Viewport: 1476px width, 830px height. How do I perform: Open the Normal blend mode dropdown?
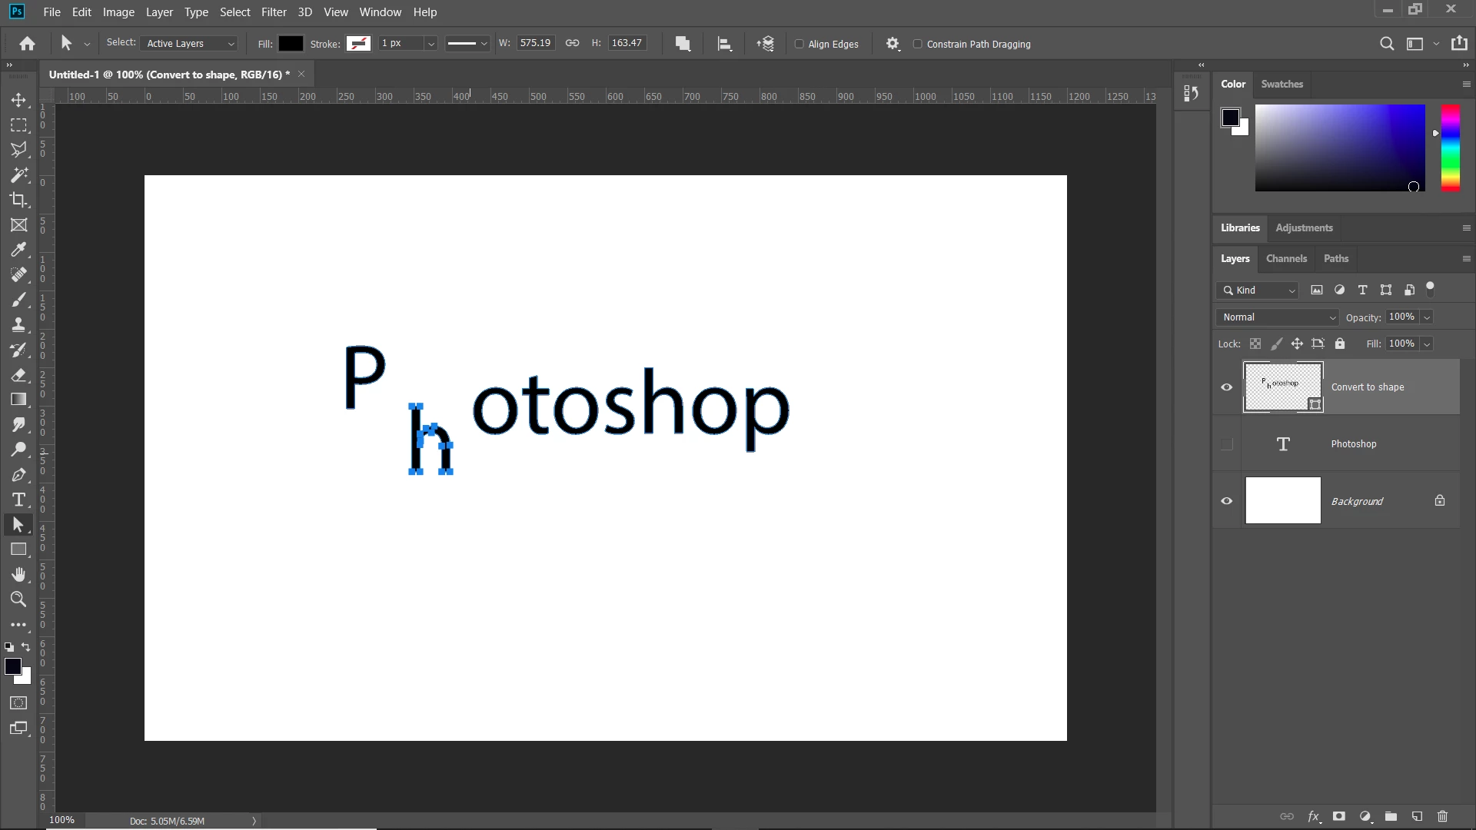(1278, 317)
